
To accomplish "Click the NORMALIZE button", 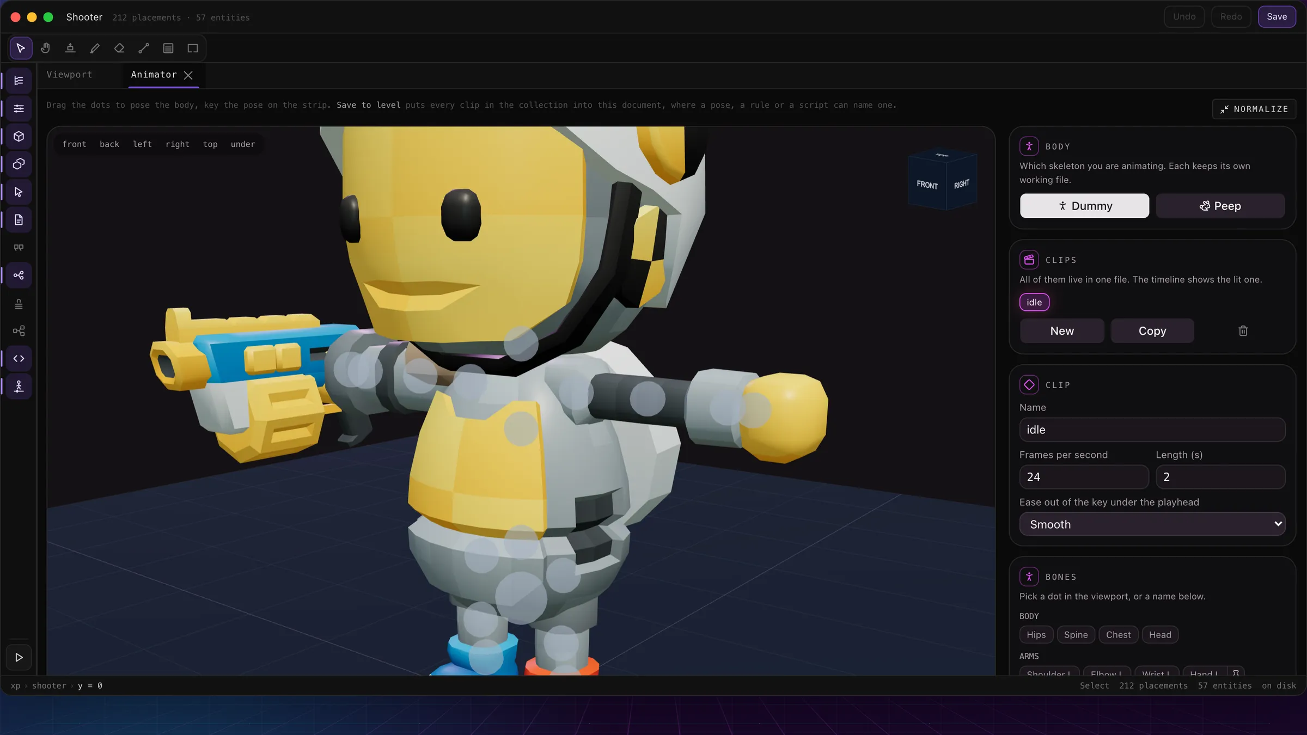I will pyautogui.click(x=1254, y=109).
